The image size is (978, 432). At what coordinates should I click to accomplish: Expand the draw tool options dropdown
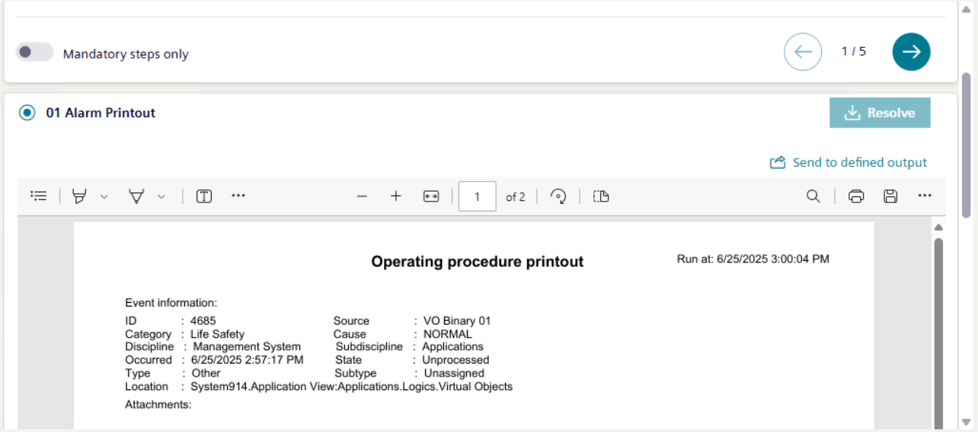[161, 196]
